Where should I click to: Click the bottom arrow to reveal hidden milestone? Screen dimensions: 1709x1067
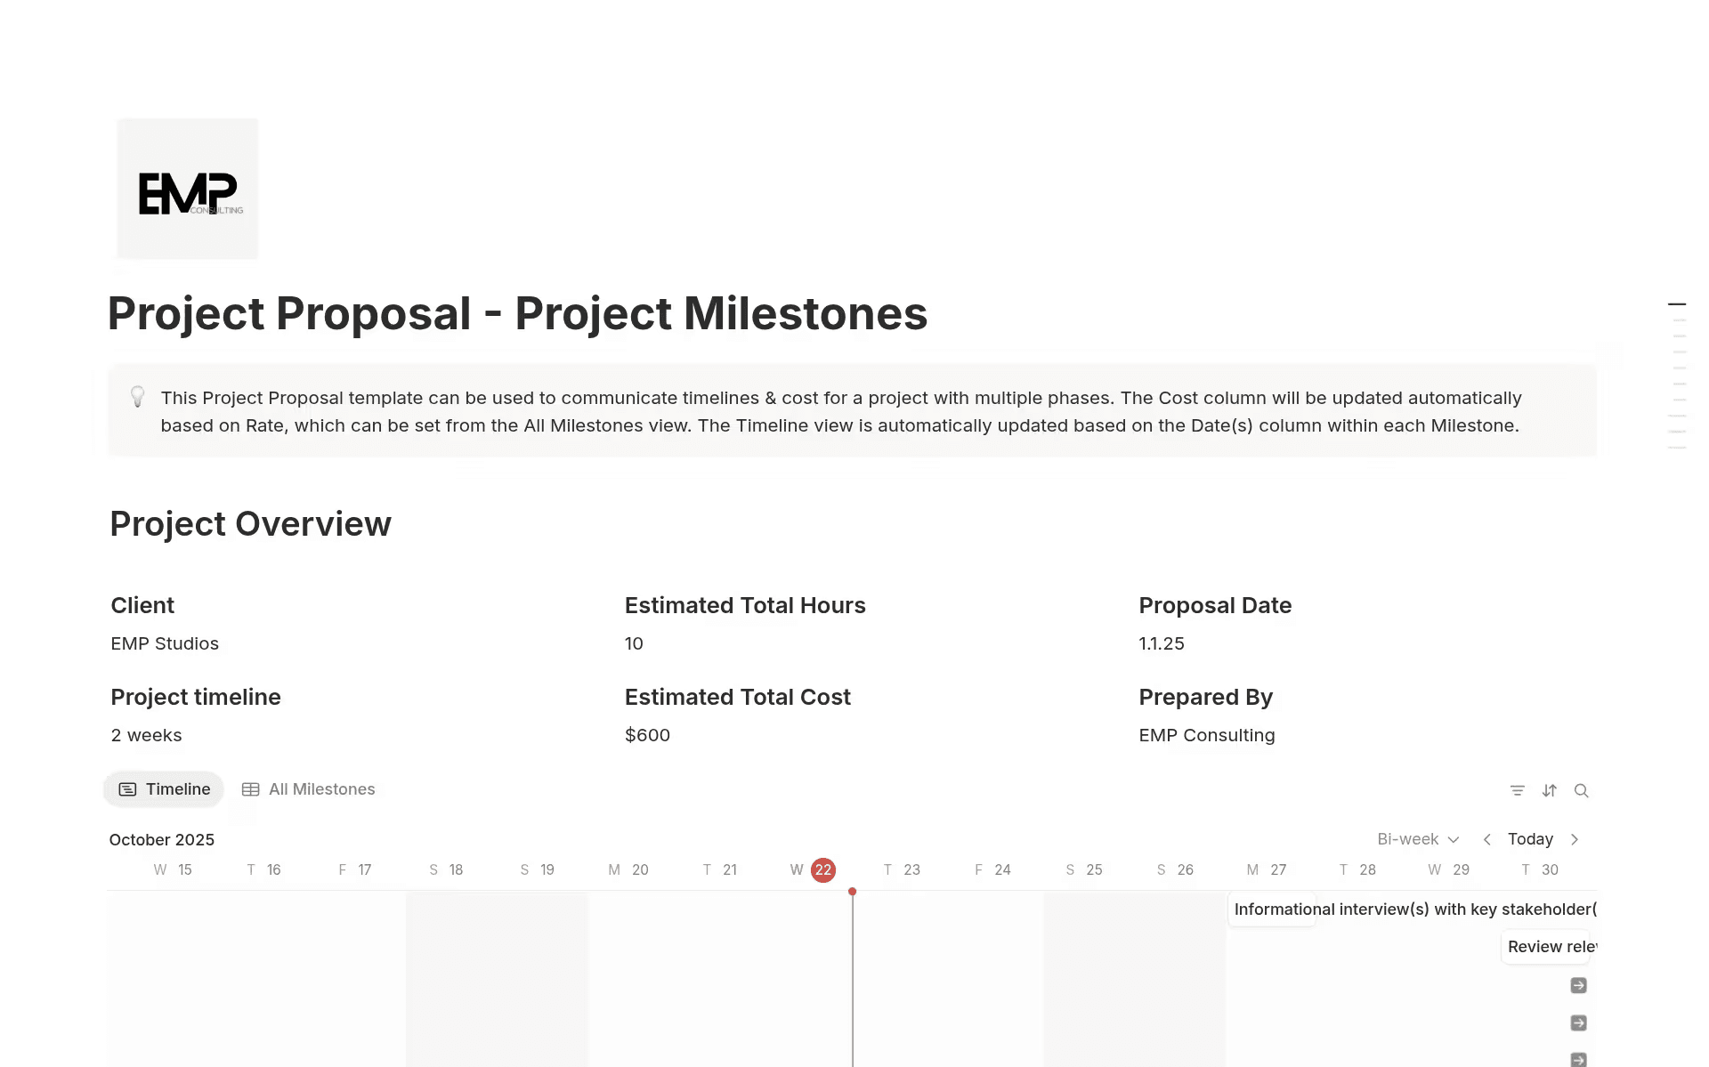point(1578,1060)
